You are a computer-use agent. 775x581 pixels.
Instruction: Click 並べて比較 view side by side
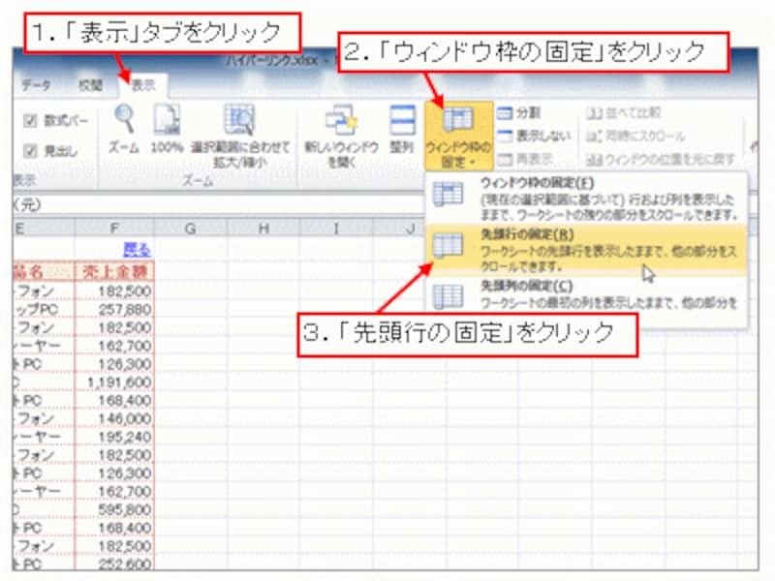click(x=623, y=113)
